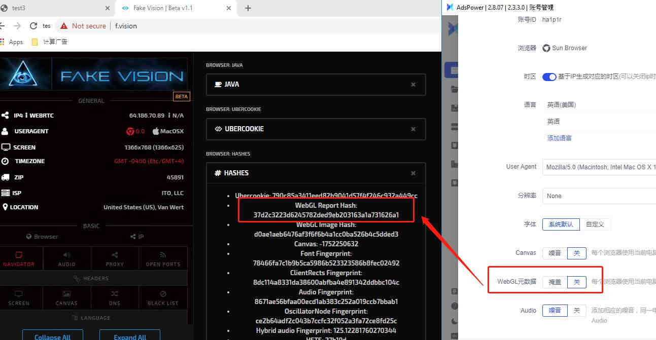Close the JAVA panel
656x340 pixels.
[x=413, y=85]
